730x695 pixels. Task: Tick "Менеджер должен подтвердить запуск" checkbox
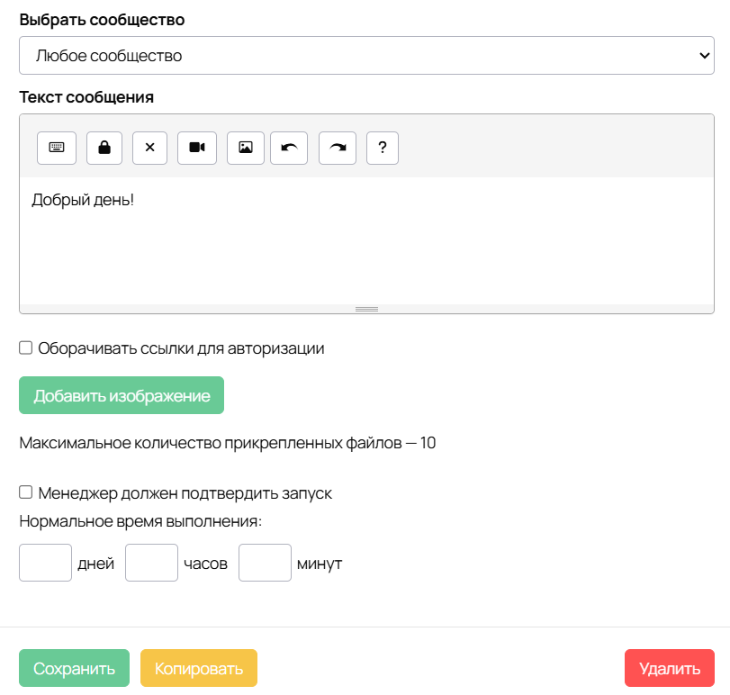(x=26, y=492)
